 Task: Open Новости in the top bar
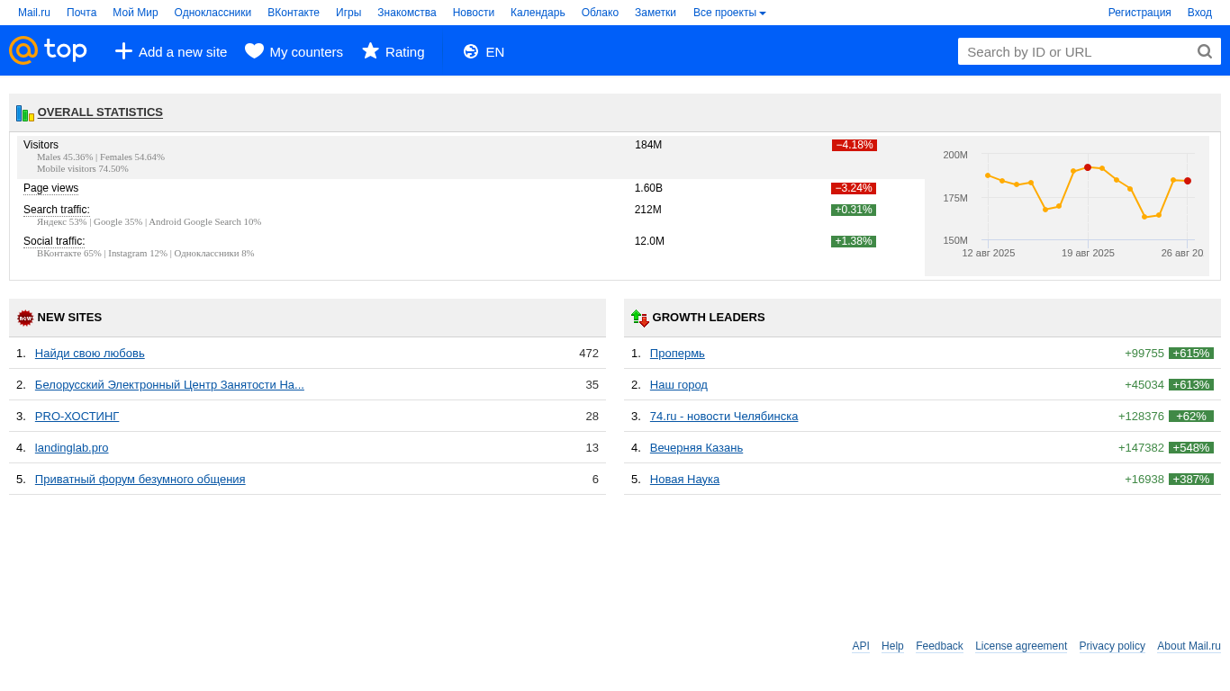[x=474, y=13]
